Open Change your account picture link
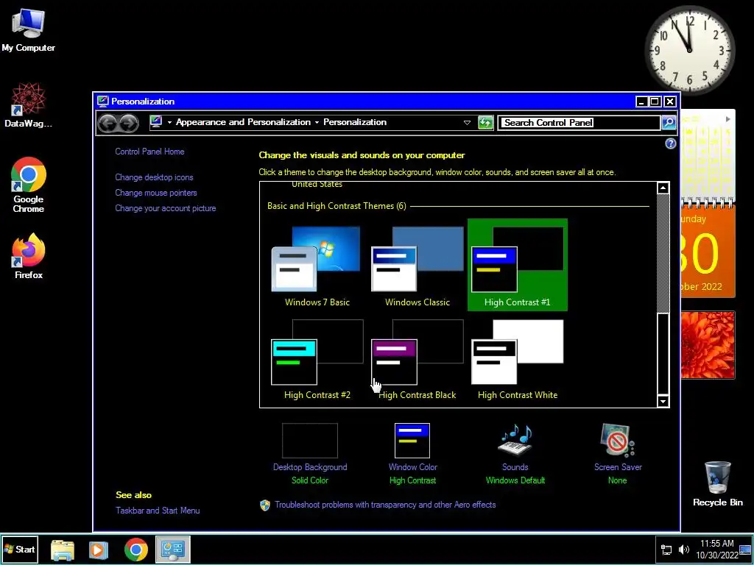 point(166,208)
